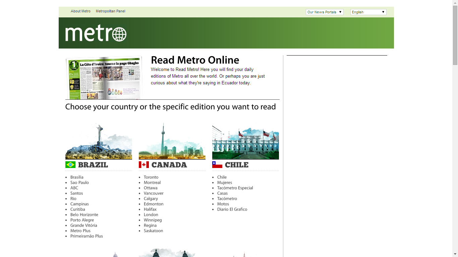Open the Motos edition
The image size is (458, 257).
click(x=223, y=204)
